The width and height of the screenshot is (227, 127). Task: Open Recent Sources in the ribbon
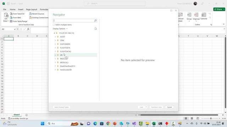37,14
